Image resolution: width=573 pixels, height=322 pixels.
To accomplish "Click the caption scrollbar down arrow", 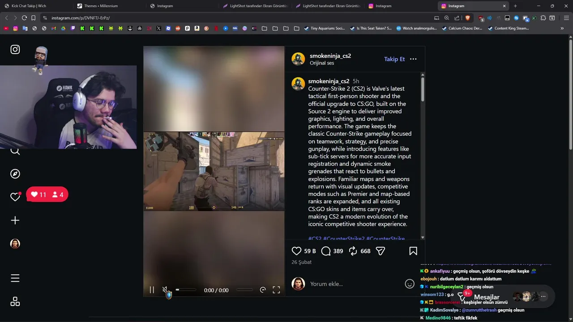I will coord(423,237).
